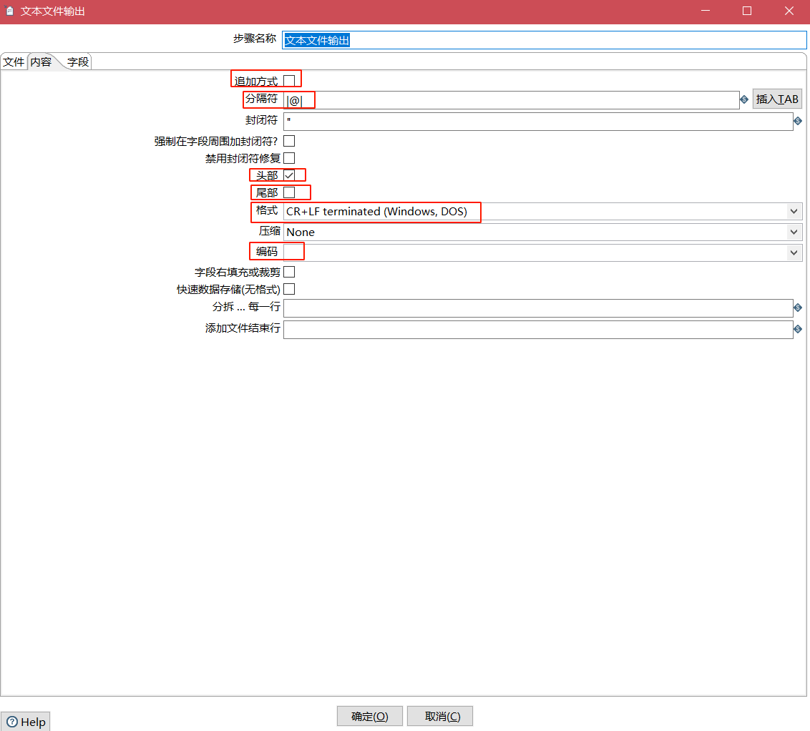Click the application icon in the title bar
The image size is (810, 731).
coord(10,11)
